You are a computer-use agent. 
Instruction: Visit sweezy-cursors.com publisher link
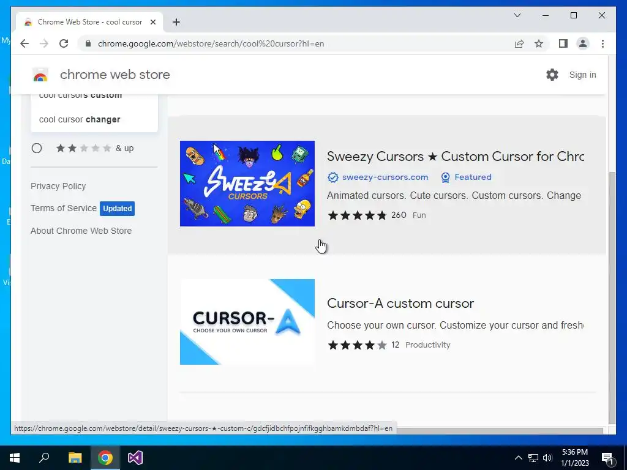click(x=385, y=177)
